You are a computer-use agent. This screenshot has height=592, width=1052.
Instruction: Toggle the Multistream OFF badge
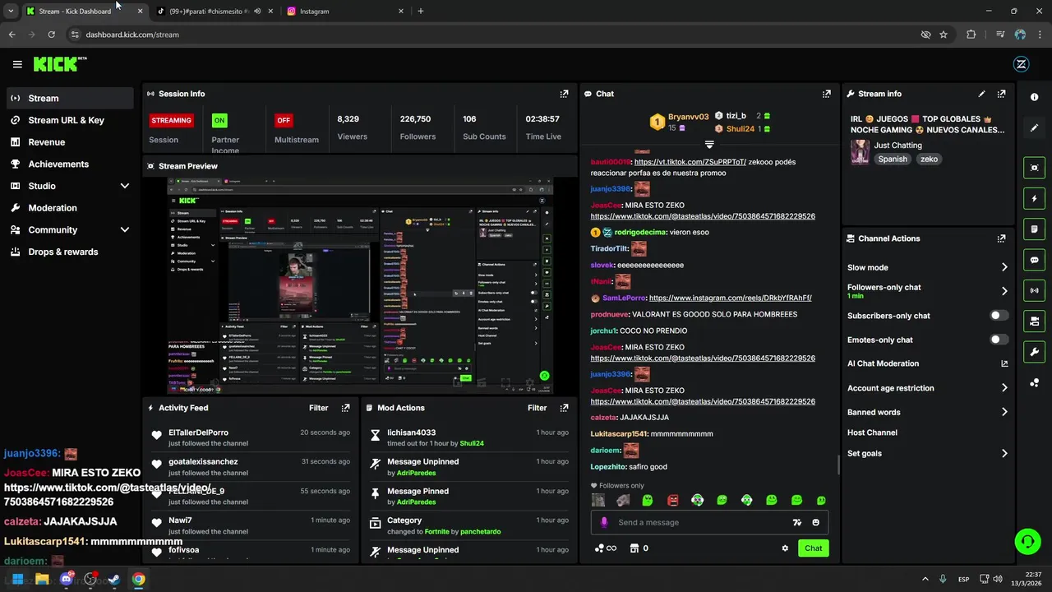pos(284,120)
